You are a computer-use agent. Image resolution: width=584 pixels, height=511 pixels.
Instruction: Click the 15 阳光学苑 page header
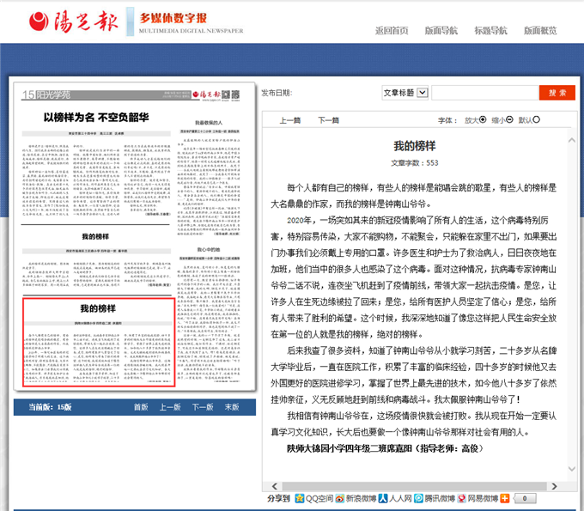coord(46,94)
